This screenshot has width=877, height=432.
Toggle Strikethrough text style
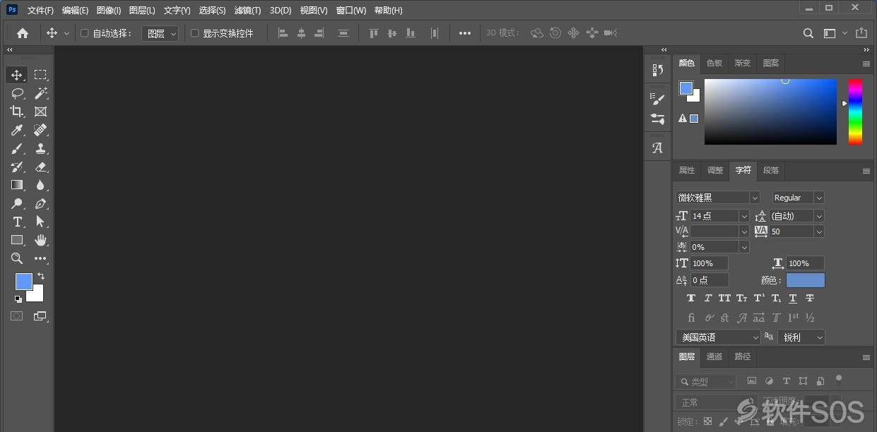[x=810, y=299]
